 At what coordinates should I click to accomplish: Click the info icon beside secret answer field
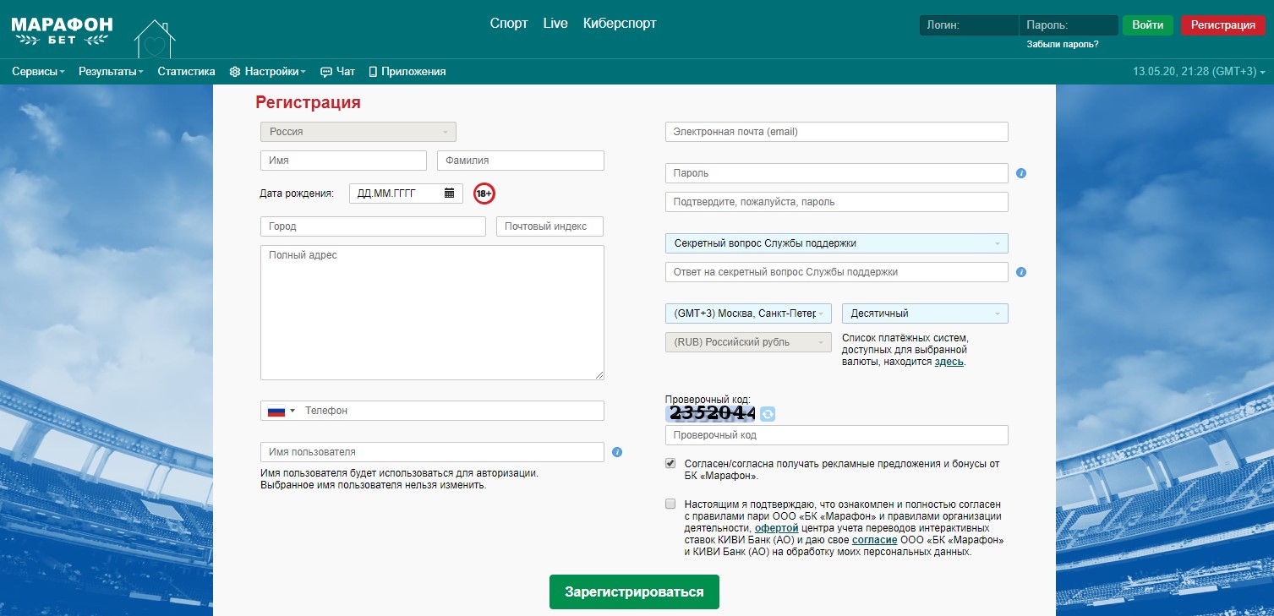point(1021,272)
